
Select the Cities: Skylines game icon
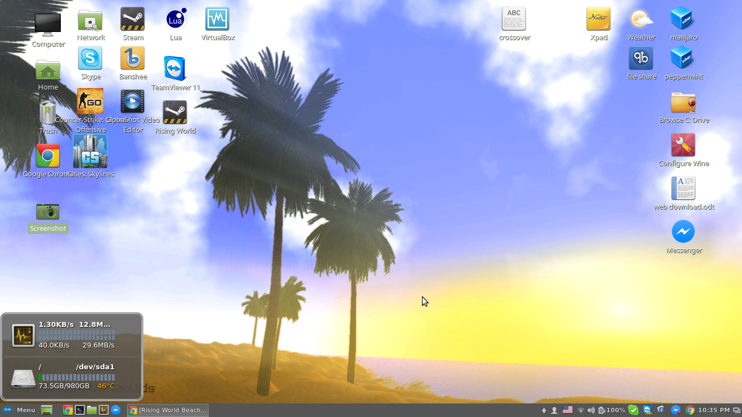[90, 151]
